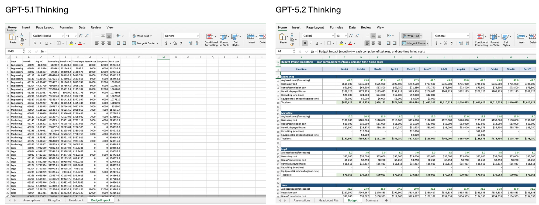
Task: Click the formula bar containing Budget Impact text
Action: click(404, 51)
